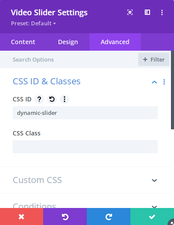
Task: Click the snap to sidebar layout icon
Action: coord(147,12)
